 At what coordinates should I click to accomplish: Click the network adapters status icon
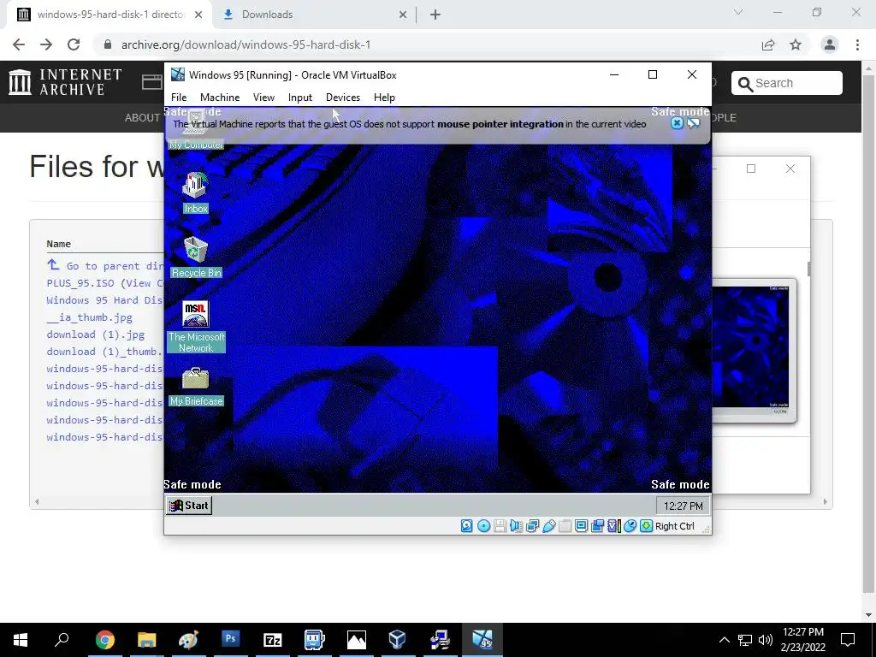(532, 526)
